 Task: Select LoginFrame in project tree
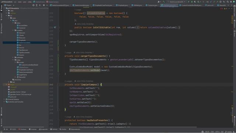click(23, 75)
